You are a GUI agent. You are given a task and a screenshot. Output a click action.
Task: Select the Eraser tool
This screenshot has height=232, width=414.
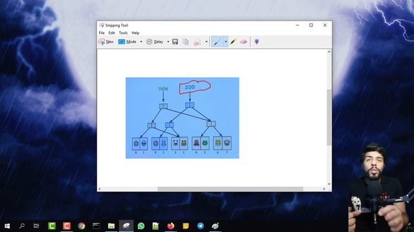coord(243,42)
